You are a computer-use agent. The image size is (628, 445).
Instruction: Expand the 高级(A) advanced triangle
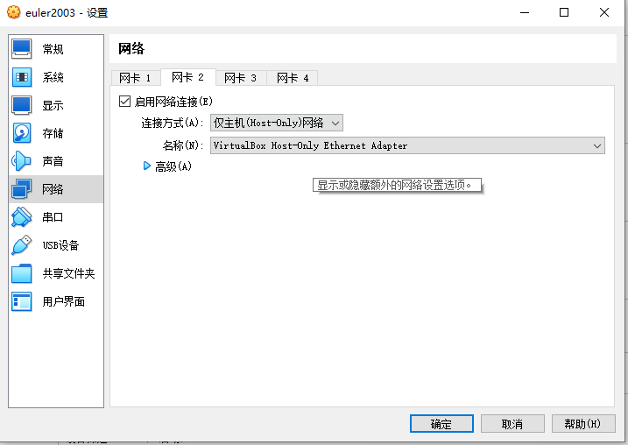point(147,166)
